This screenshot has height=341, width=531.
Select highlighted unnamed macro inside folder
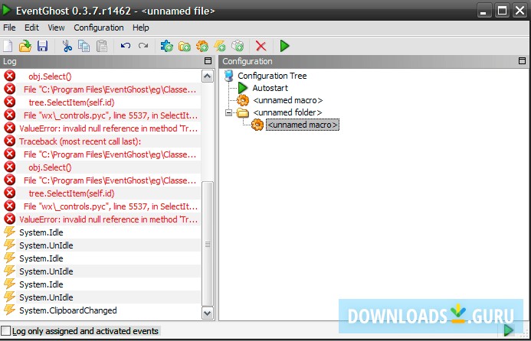[x=303, y=125]
